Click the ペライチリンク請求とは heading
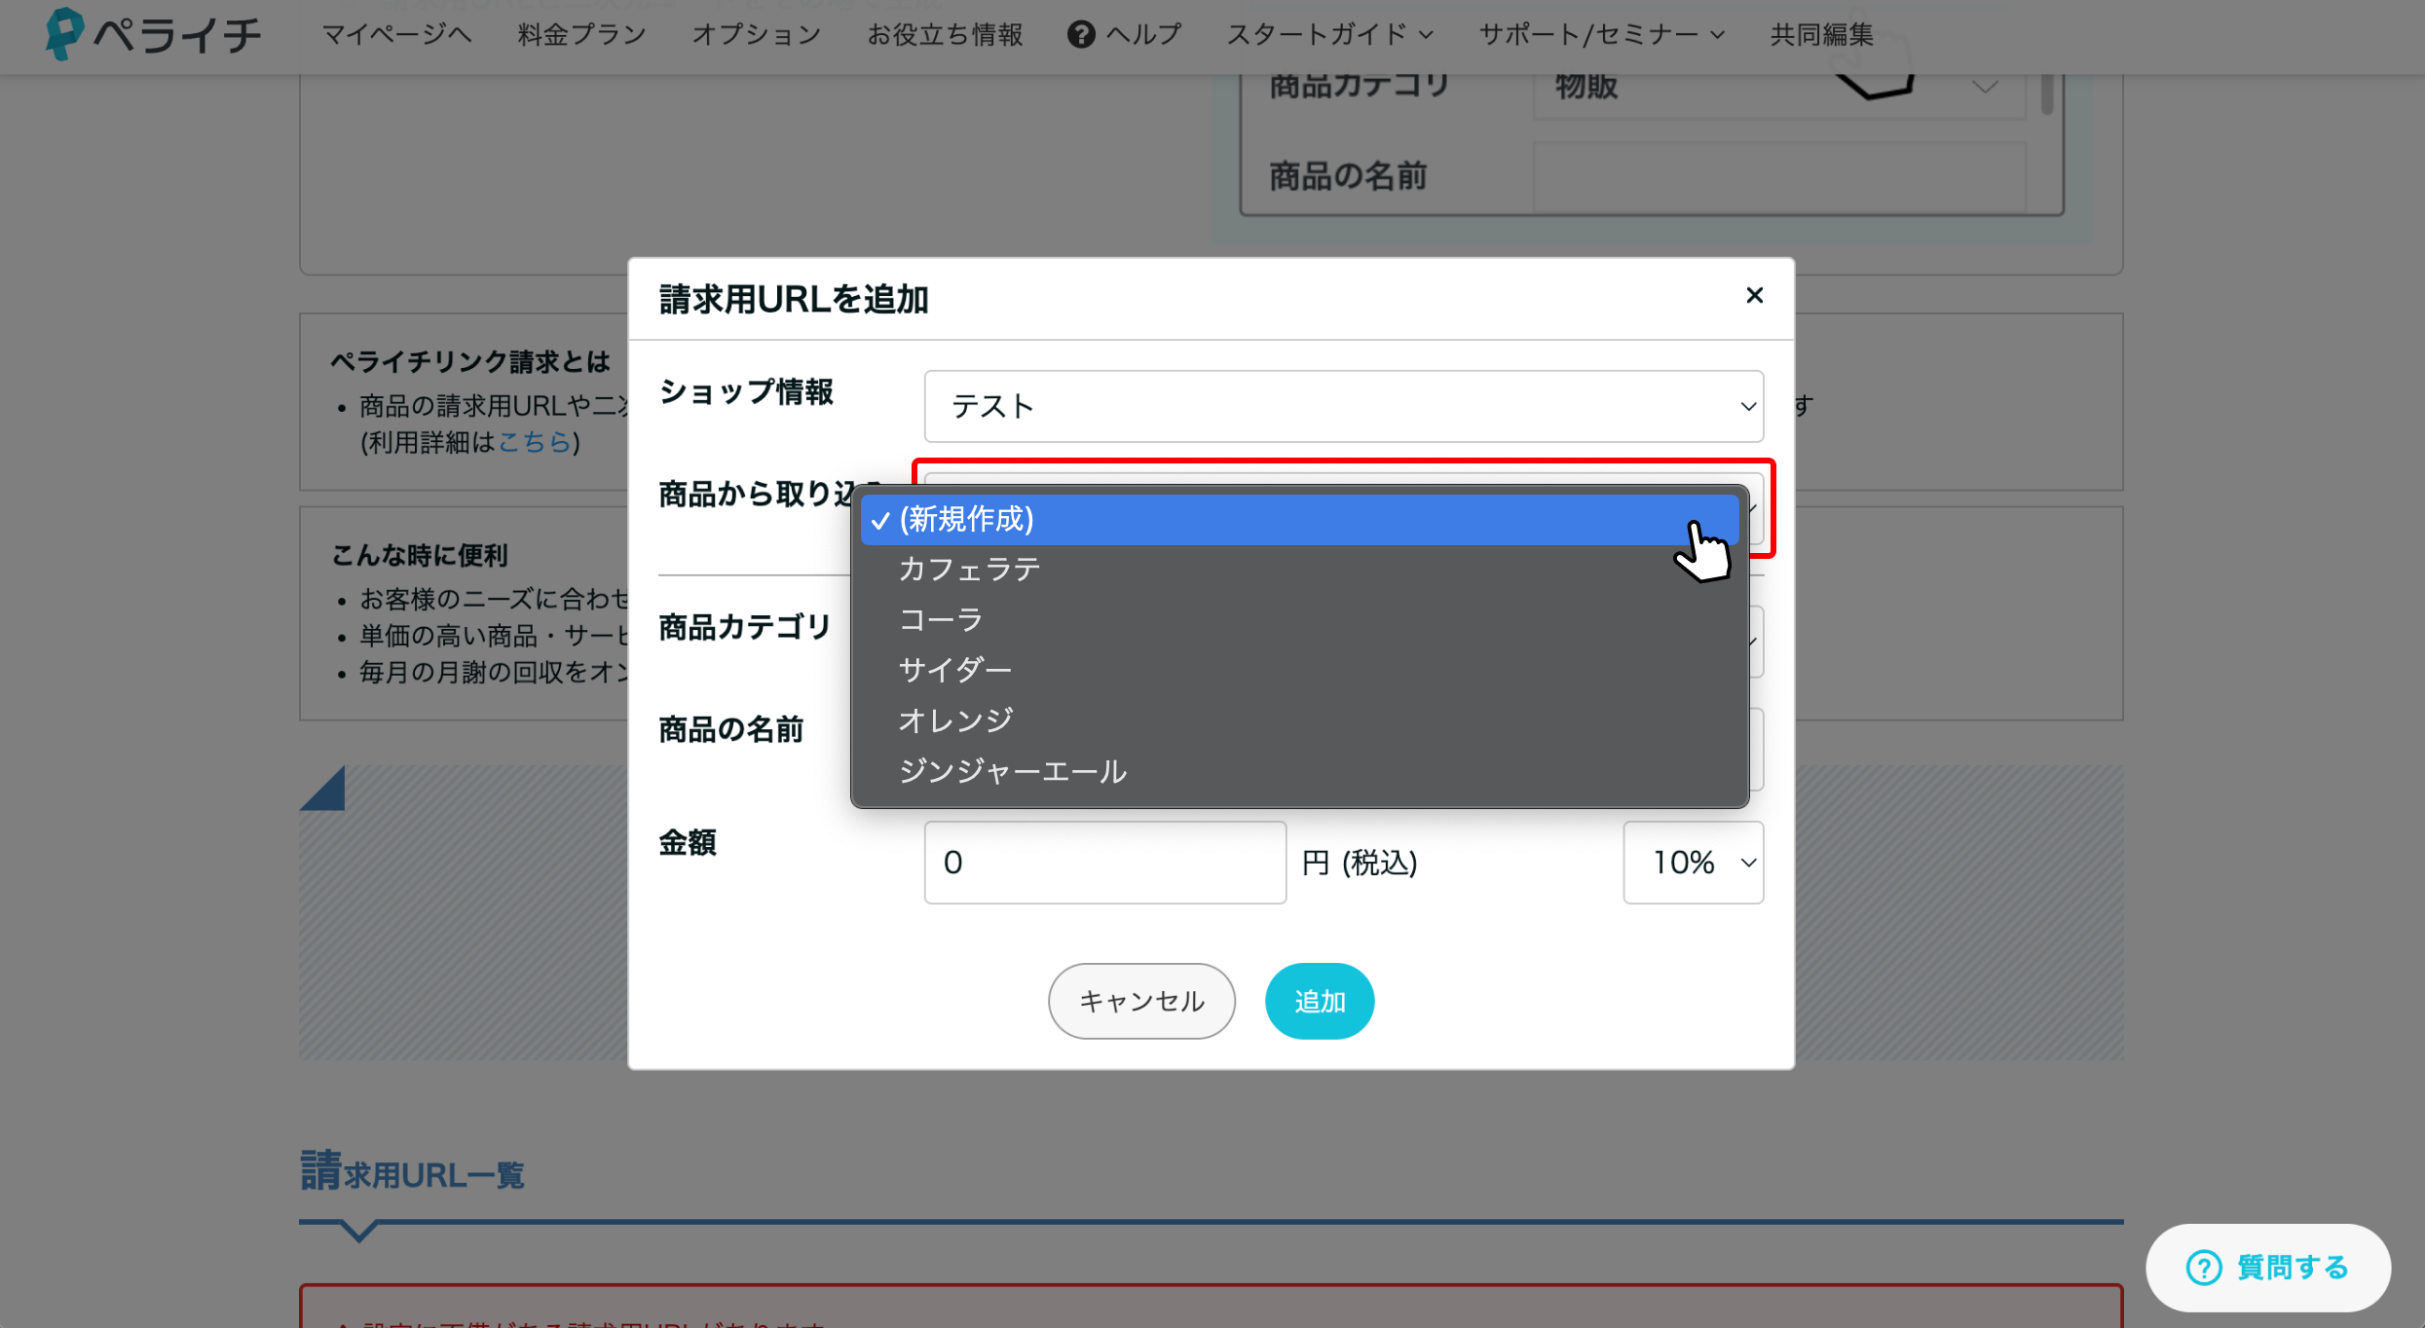 point(470,361)
